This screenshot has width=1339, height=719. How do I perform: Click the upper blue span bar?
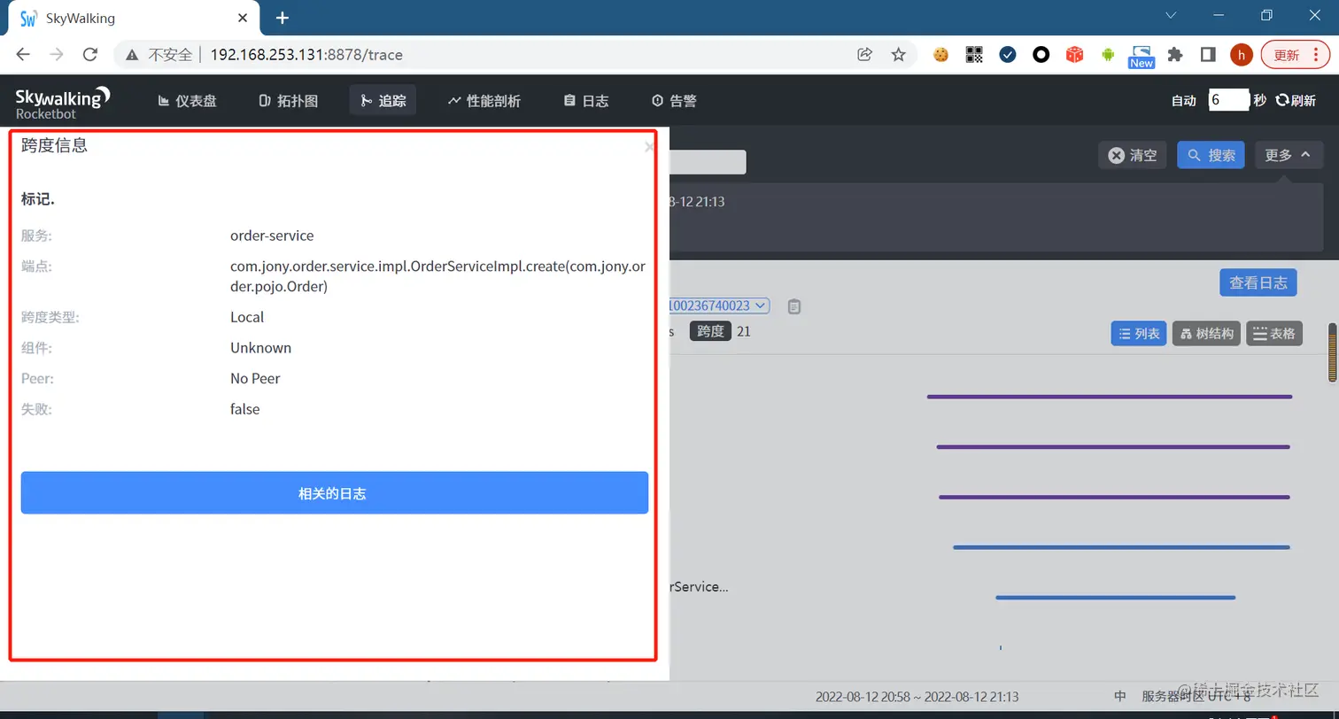click(1121, 547)
